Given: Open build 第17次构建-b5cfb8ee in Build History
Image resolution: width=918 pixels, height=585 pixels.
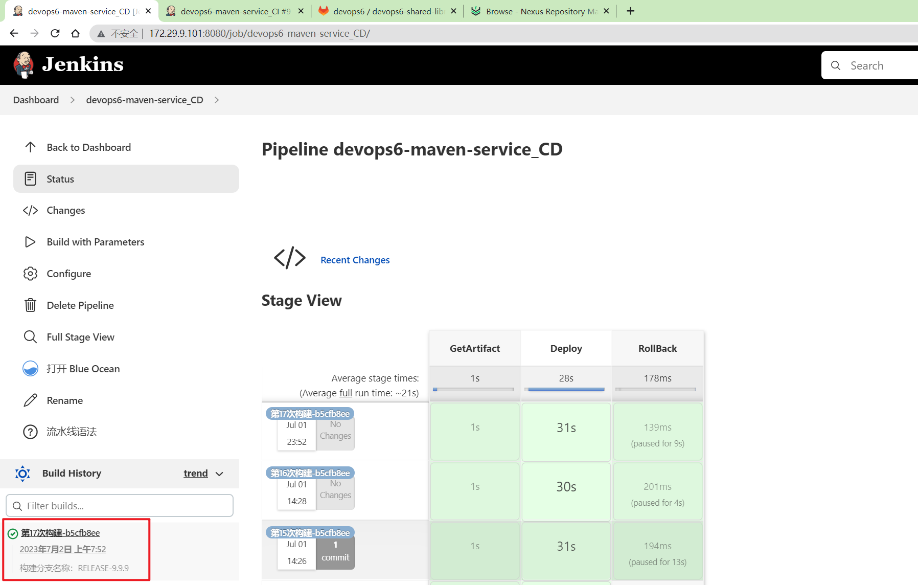Looking at the screenshot, I should pyautogui.click(x=60, y=533).
